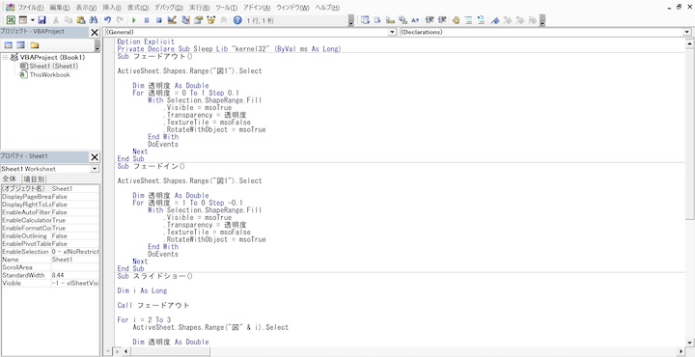Viewport: 695px width, 357px height.
Task: Switch to Excel with the View Excel icon
Action: coord(11,20)
